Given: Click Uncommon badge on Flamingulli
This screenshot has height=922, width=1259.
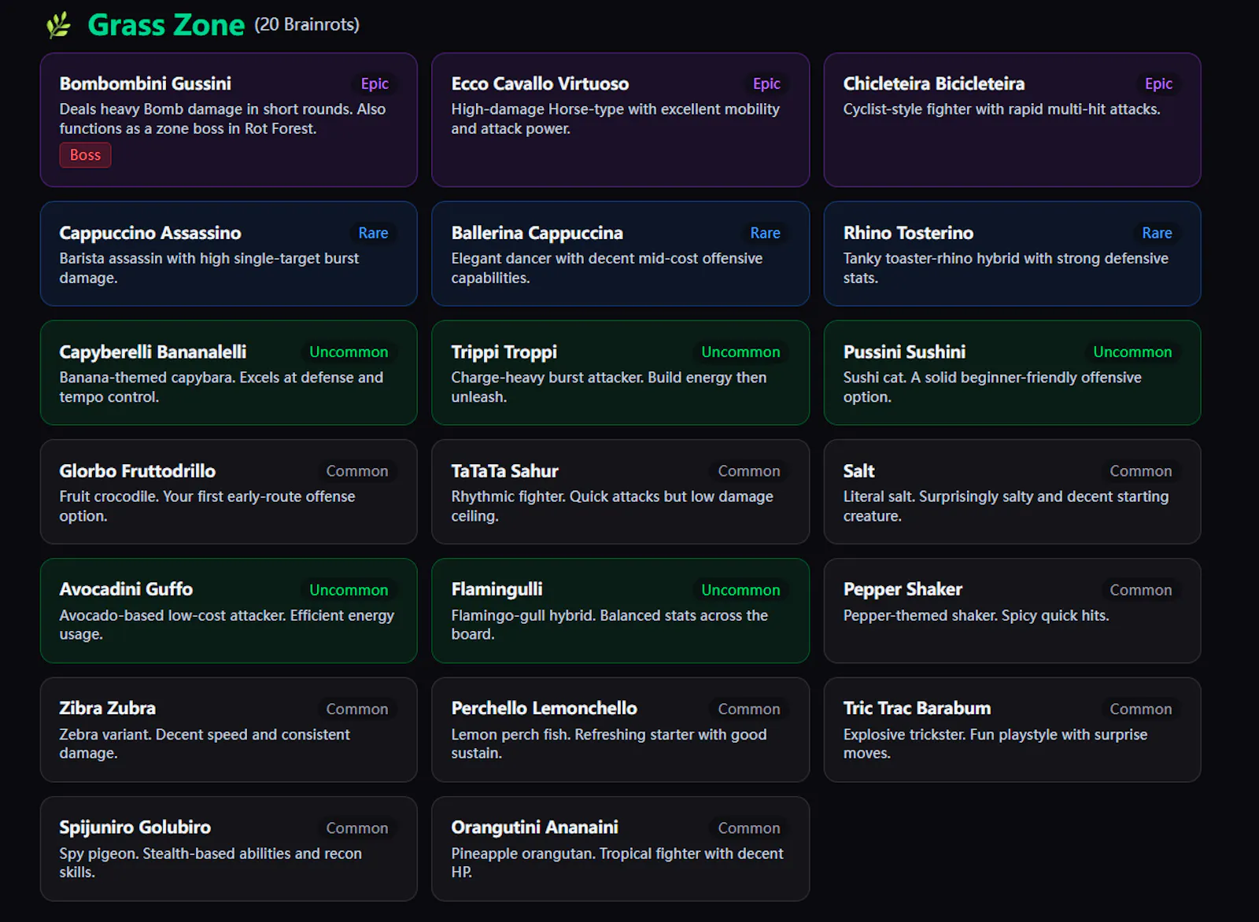Looking at the screenshot, I should (x=740, y=590).
